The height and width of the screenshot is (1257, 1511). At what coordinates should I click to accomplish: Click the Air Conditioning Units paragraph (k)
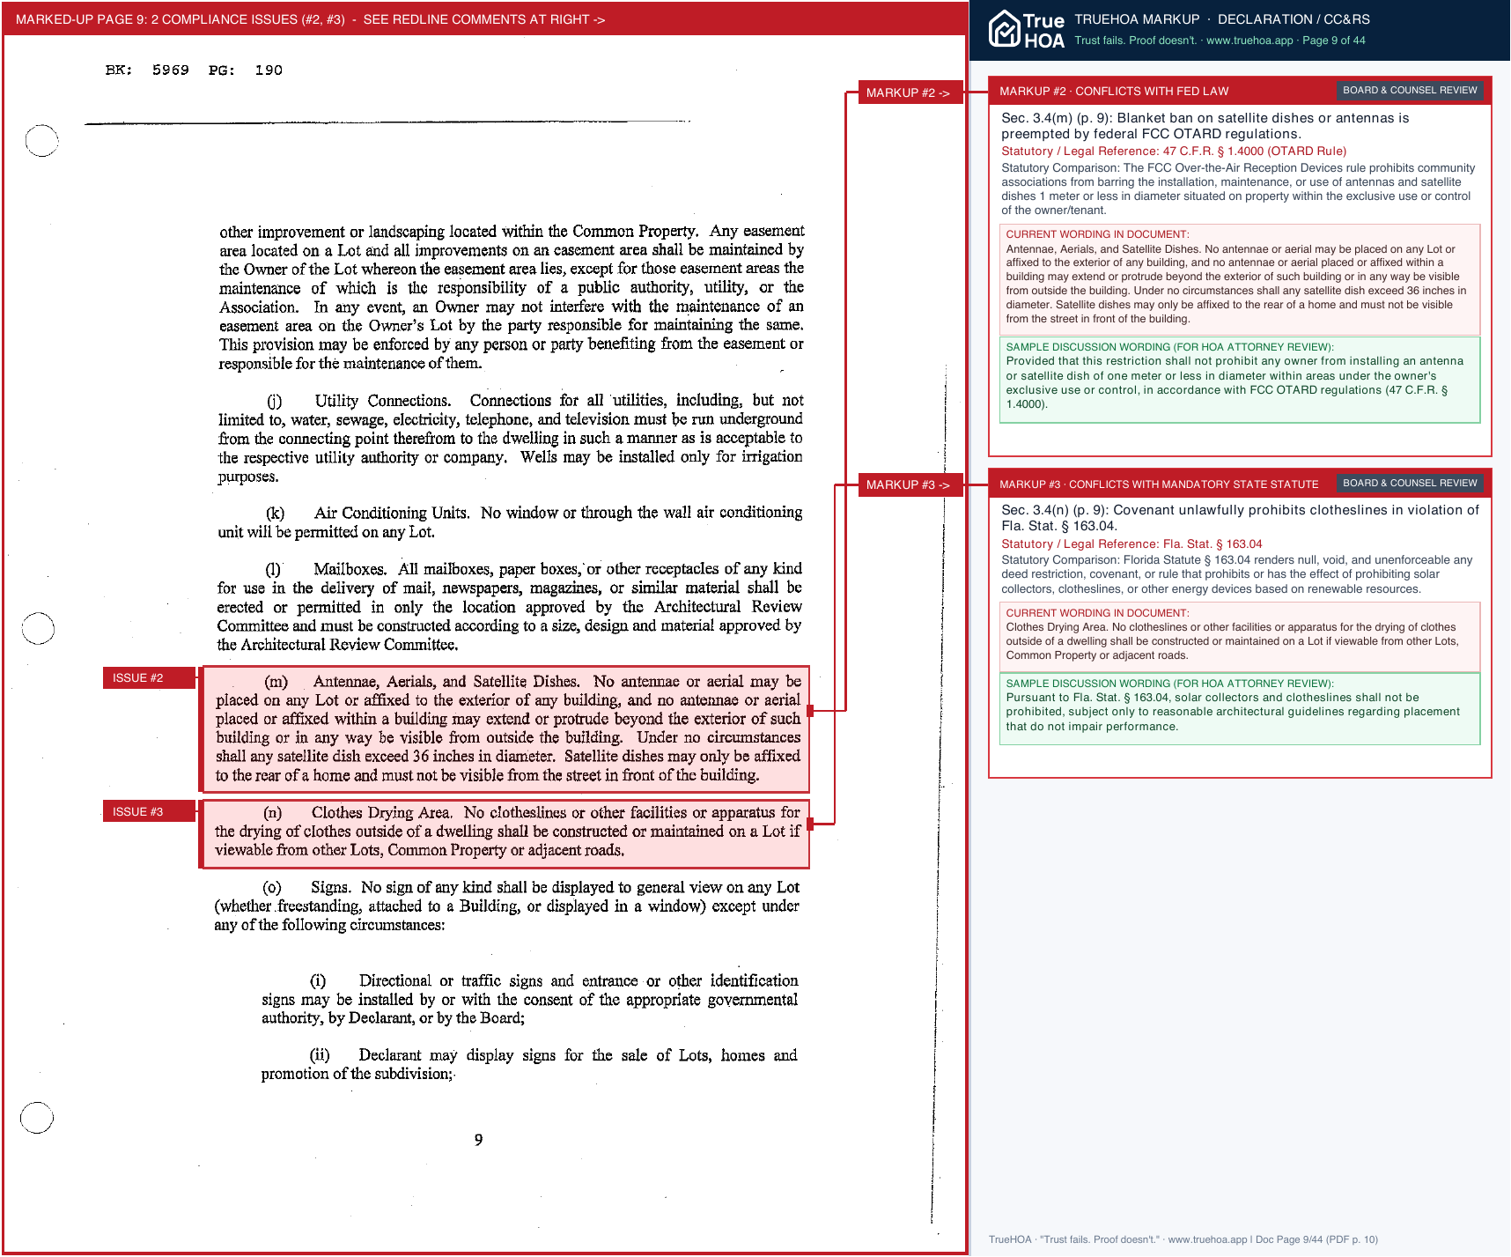point(510,522)
